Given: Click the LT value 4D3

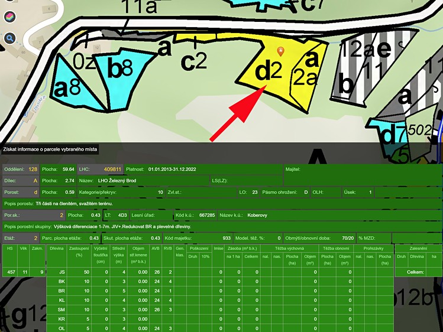Looking at the screenshot, I should point(122,215).
